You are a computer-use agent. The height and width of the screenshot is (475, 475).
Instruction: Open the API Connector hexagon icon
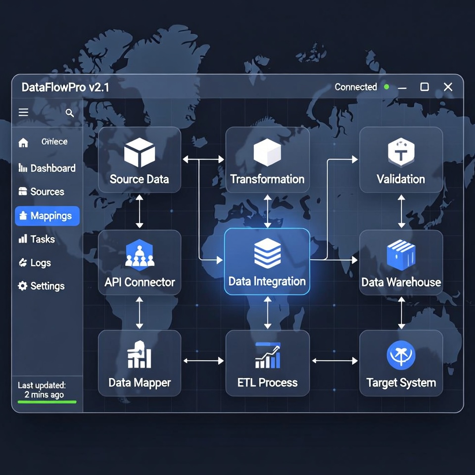(x=139, y=255)
